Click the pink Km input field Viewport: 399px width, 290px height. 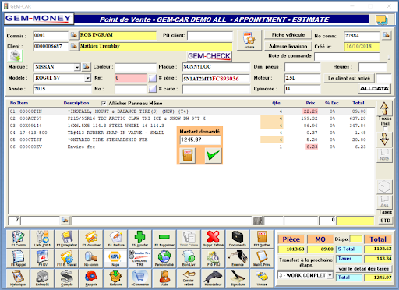click(131, 78)
